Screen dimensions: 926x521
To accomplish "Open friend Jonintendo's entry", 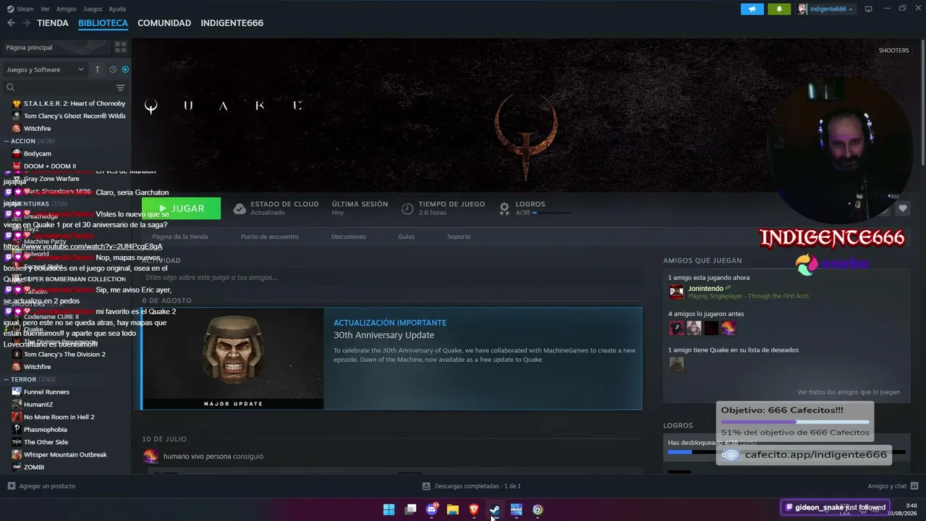I will (x=738, y=292).
